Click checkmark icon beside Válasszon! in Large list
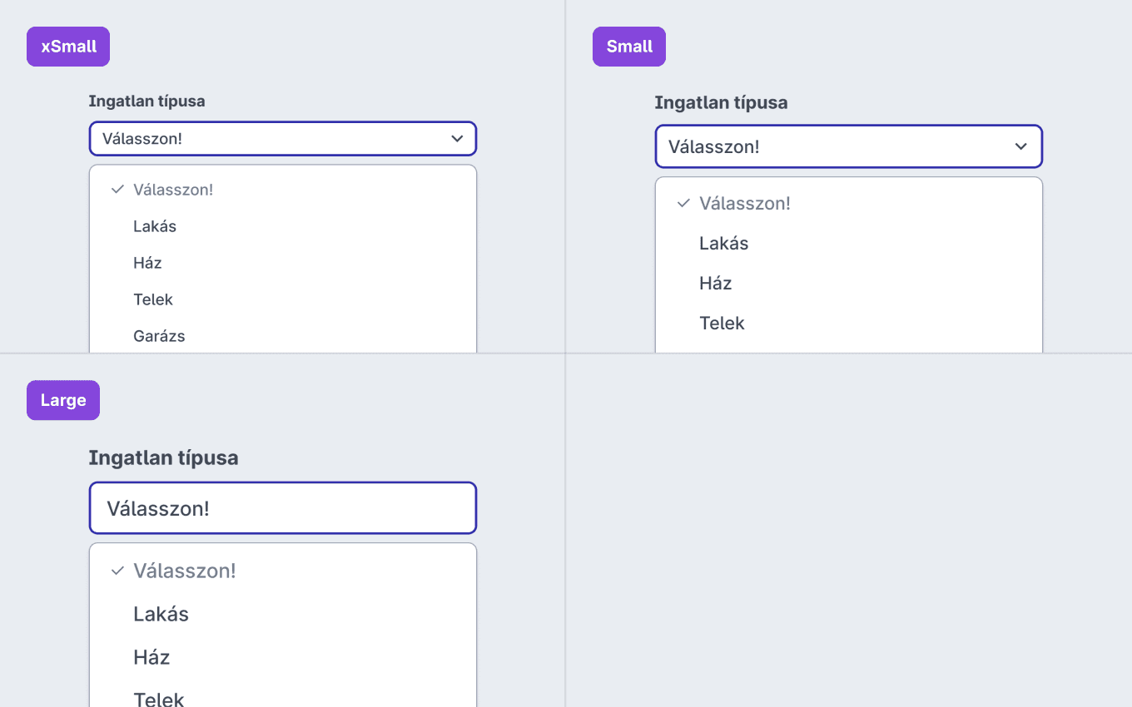Viewport: 1132px width, 707px height. [117, 571]
